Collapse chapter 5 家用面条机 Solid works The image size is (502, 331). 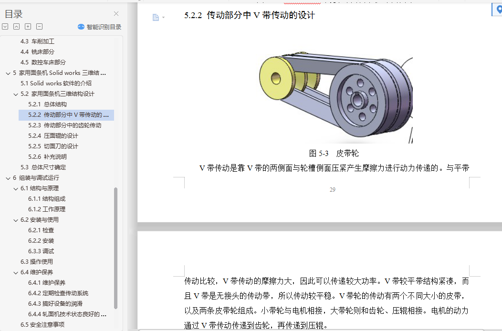[x=8, y=73]
